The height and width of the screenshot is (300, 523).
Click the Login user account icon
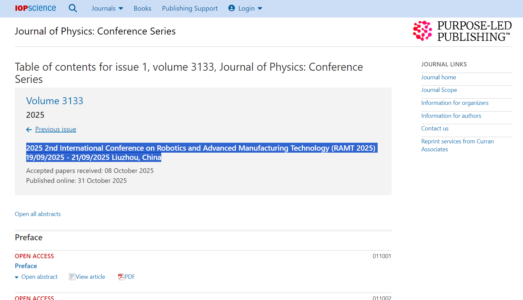click(232, 8)
